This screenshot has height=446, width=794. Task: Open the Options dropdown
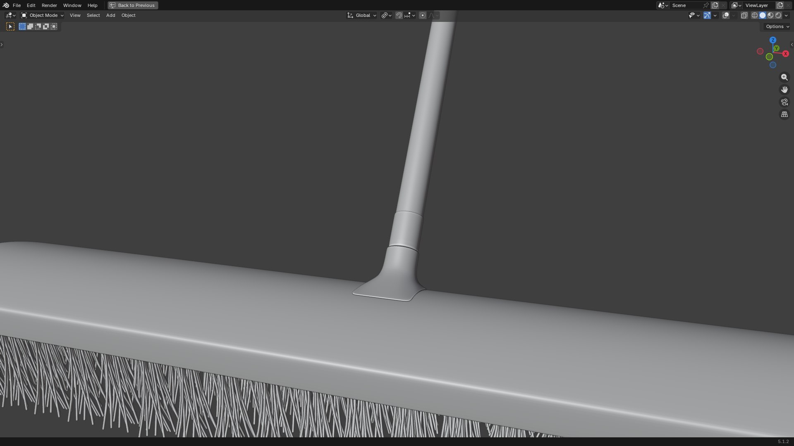(x=777, y=26)
